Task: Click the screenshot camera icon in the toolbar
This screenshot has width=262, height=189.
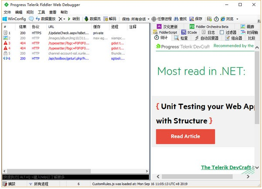Action: 209,19
